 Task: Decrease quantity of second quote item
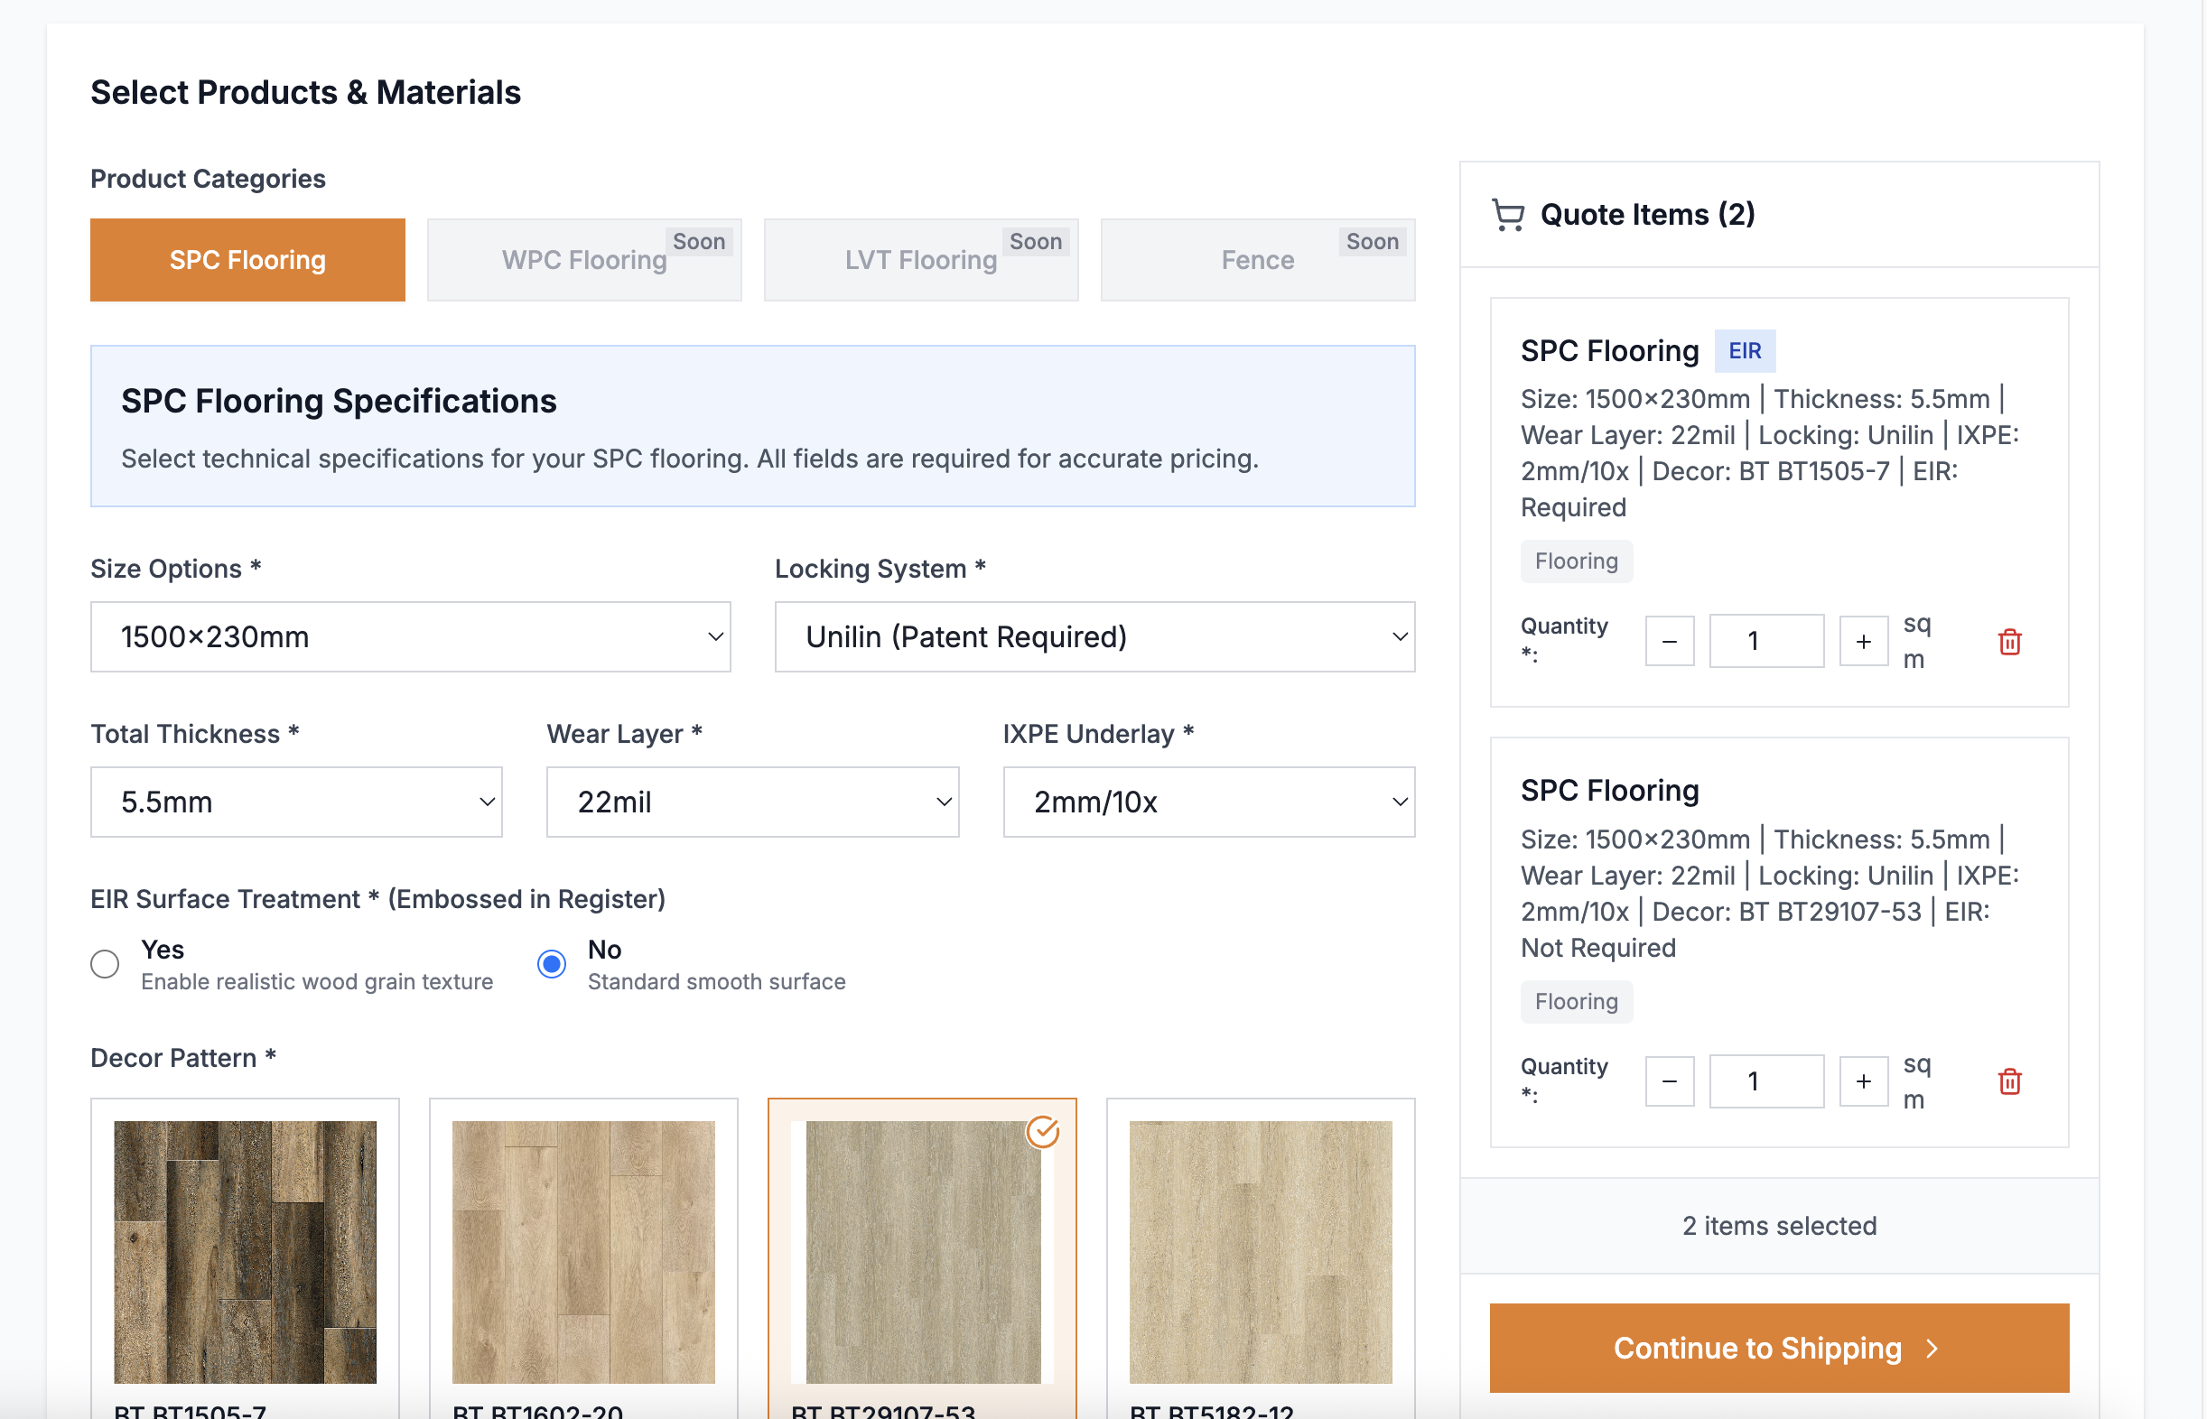pyautogui.click(x=1669, y=1080)
